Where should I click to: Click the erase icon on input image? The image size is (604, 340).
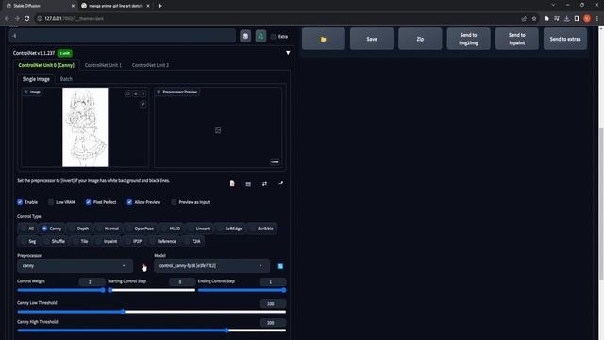click(136, 93)
